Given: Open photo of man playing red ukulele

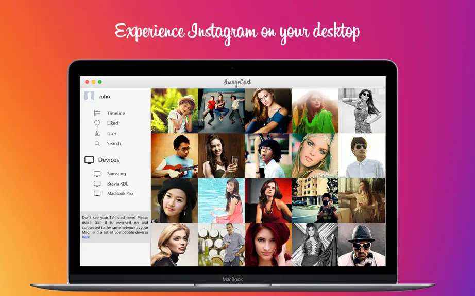Looking at the screenshot, I should (175, 156).
